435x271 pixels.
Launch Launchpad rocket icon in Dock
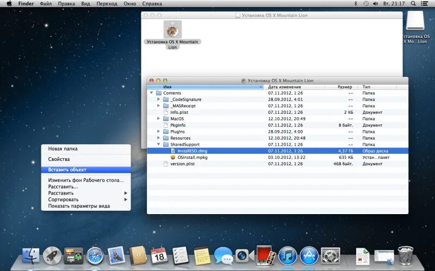(x=52, y=255)
